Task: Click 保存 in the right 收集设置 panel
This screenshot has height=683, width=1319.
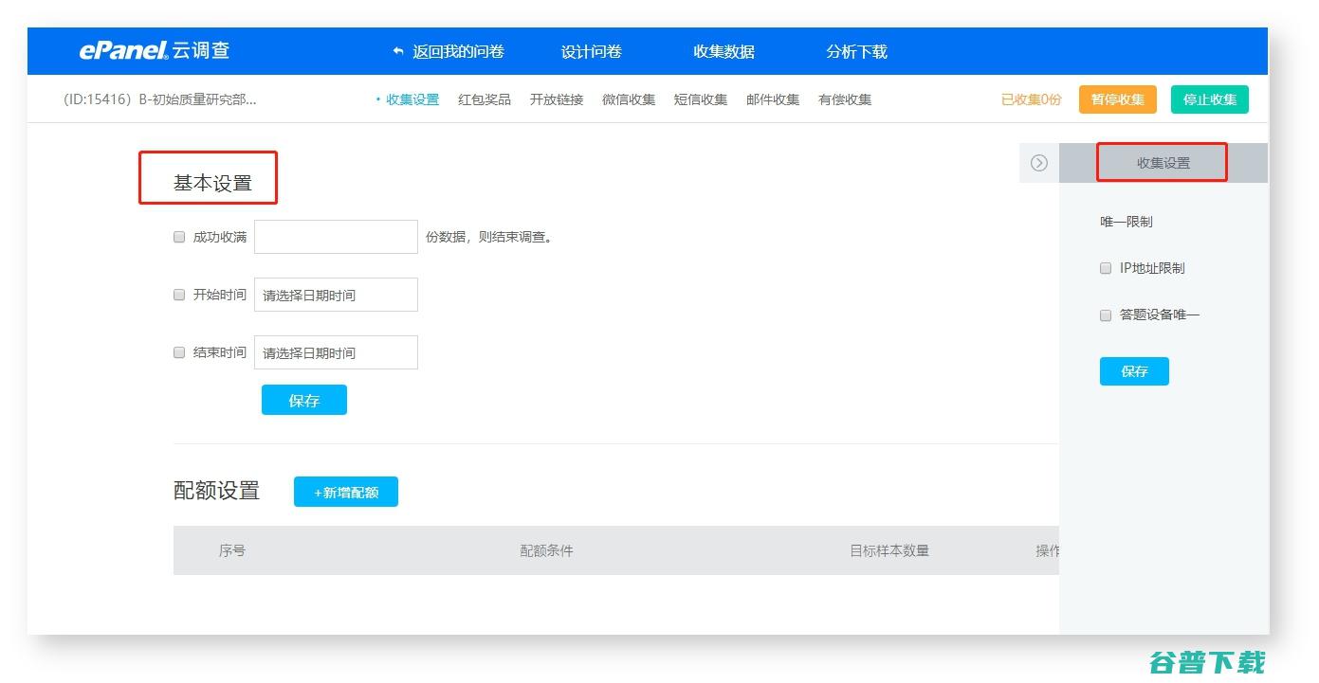Action: tap(1134, 371)
